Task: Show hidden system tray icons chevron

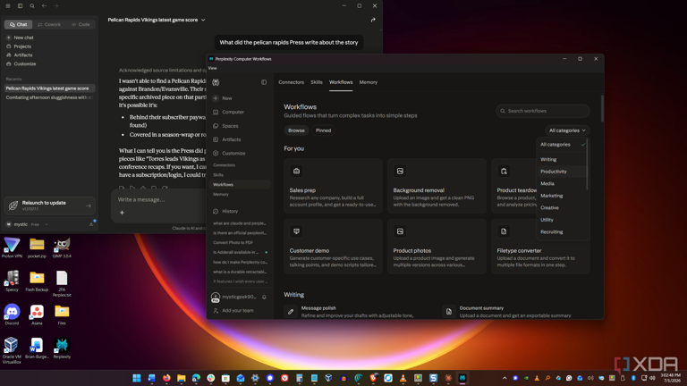Action: 505,378
